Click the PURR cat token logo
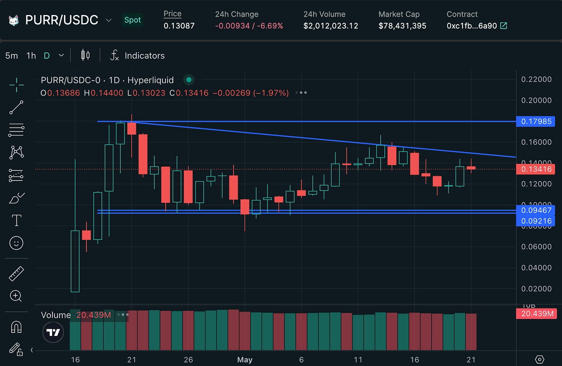The width and height of the screenshot is (562, 366). click(x=14, y=20)
